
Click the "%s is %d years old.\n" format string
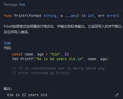(x=59, y=59)
